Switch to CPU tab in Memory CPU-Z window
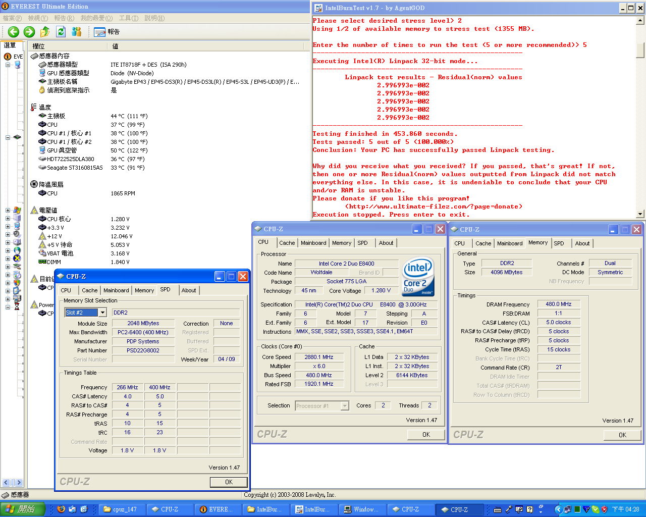Image resolution: width=646 pixels, height=517 pixels. pos(460,243)
